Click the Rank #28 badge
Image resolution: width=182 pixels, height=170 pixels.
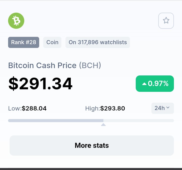(x=24, y=42)
